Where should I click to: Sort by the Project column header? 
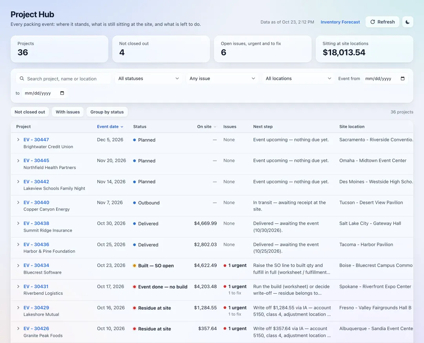pyautogui.click(x=23, y=127)
